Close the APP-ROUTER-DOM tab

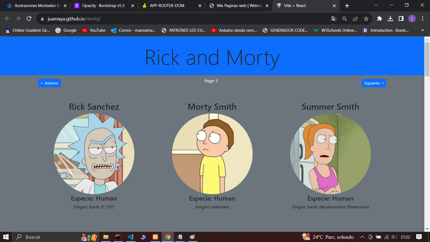(200, 6)
